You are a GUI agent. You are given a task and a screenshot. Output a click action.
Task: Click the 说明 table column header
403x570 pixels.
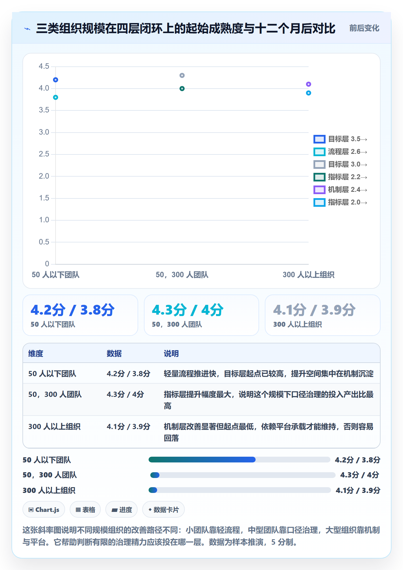(x=171, y=353)
